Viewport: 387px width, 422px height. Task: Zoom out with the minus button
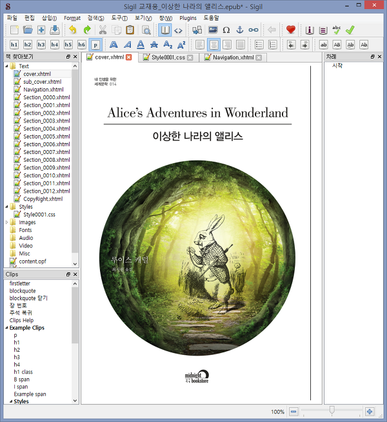click(293, 412)
